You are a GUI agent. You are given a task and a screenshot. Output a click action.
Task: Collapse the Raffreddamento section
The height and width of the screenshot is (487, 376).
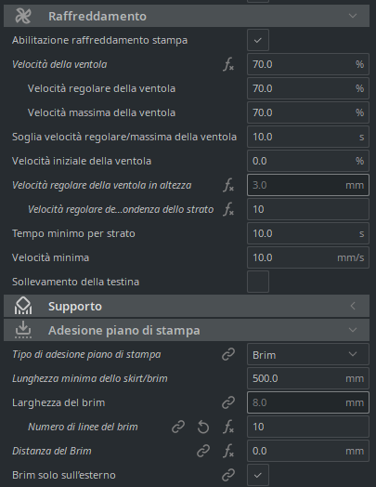point(187,16)
